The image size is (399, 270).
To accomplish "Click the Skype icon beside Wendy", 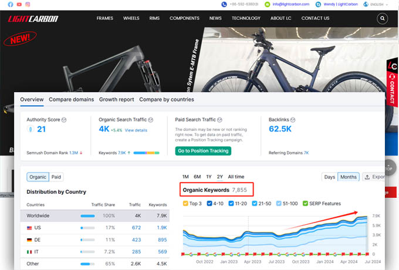I will (318, 4).
